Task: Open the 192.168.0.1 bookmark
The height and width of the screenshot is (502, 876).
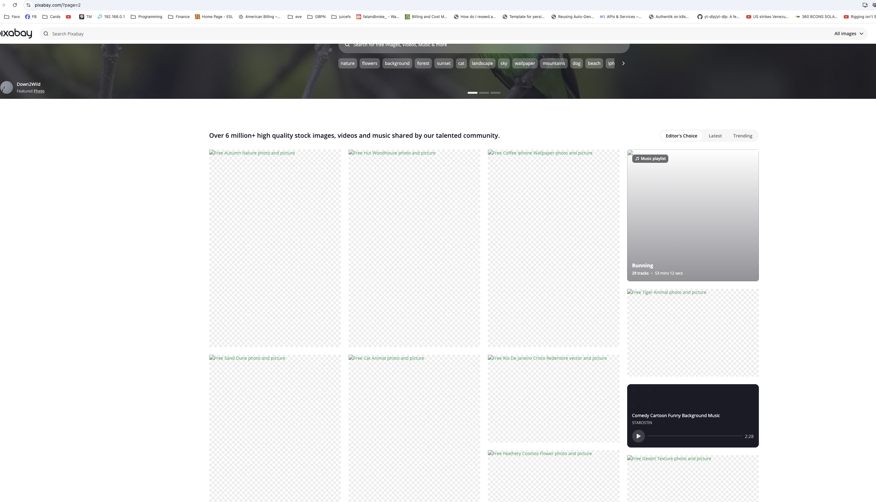Action: 111,16
